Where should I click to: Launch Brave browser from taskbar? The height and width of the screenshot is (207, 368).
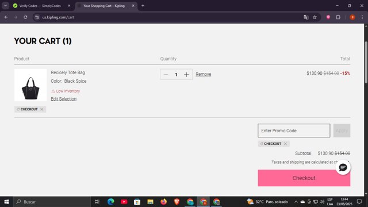[177, 202]
